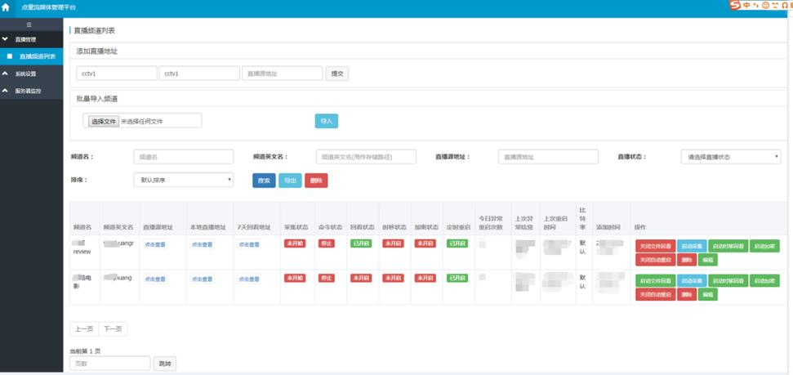Open 7天回看地址 点击查看 in 电影 row
793x375 pixels.
[x=249, y=279]
